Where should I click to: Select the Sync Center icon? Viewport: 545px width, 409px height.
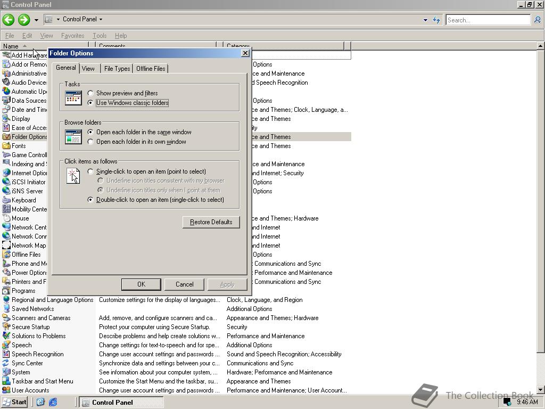(x=6, y=363)
